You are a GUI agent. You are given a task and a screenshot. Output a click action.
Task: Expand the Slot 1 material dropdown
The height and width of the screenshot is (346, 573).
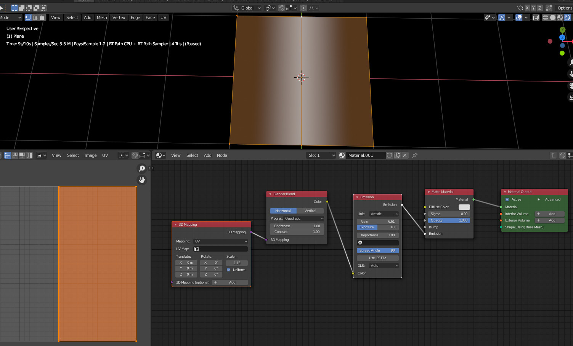[x=321, y=155]
